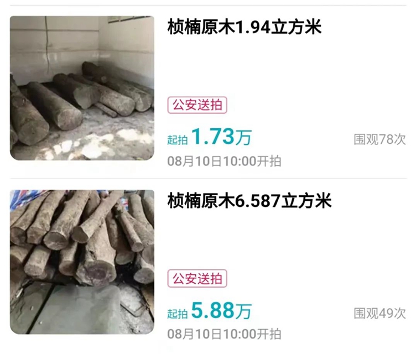Open the 1.94 cubic meter log photo

click(x=82, y=88)
